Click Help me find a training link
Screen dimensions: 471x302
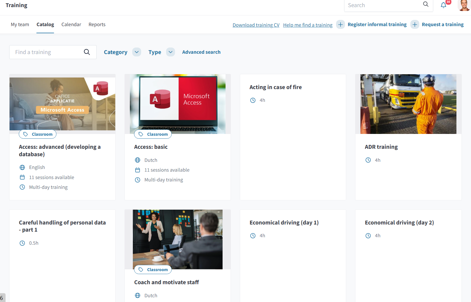pyautogui.click(x=308, y=25)
